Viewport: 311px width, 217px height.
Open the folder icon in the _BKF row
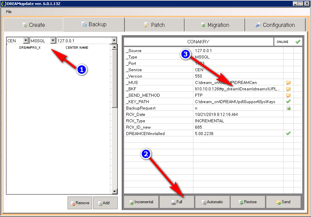[x=288, y=89]
